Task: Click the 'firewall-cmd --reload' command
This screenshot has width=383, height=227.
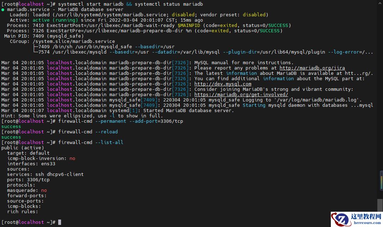Action: (x=88, y=132)
